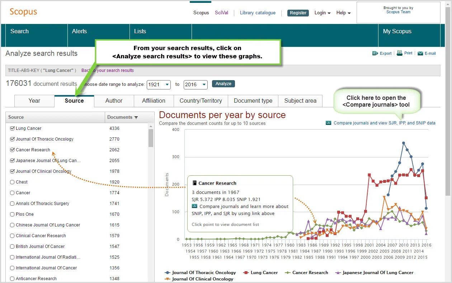Click the Clinical Cancer Research row
The image size is (452, 283).
point(77,236)
